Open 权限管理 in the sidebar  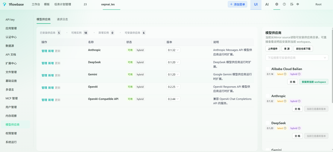[11, 133]
